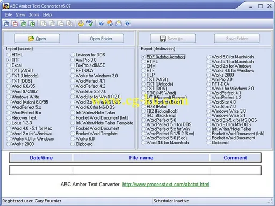275x206 pixels.
Task: Click the ABC Amber Text Converter label text
Action: (90, 185)
